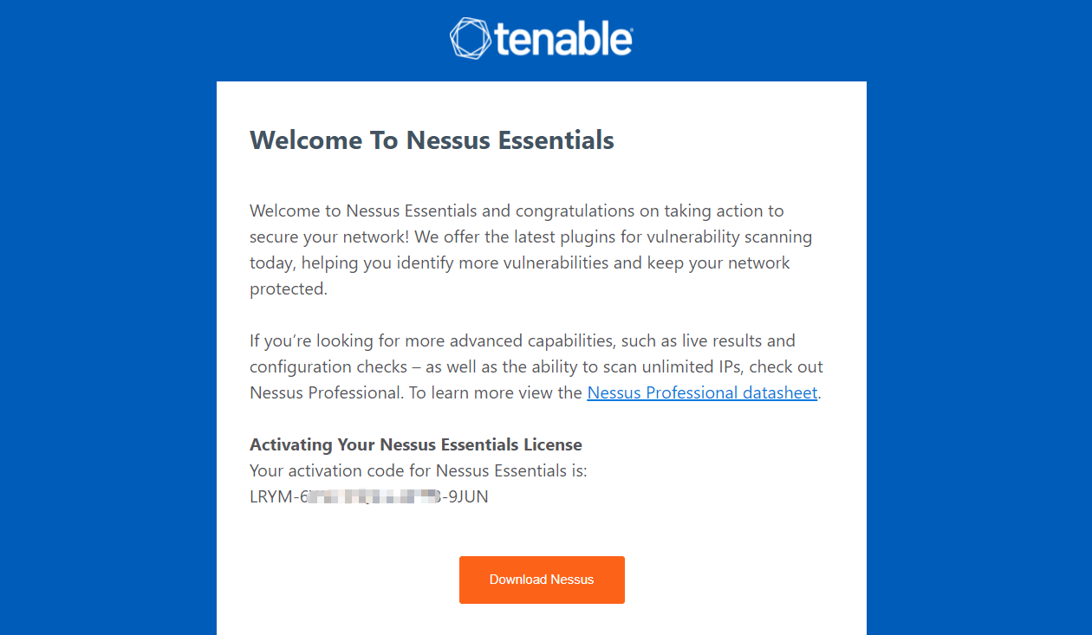Click the blue background area of the email
Image resolution: width=1092 pixels, height=635 pixels.
104,347
